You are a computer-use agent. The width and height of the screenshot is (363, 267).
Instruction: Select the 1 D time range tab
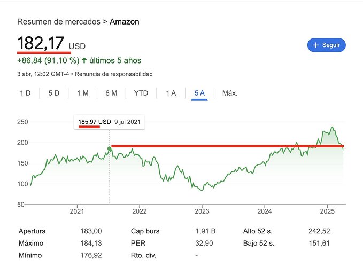tap(25, 93)
